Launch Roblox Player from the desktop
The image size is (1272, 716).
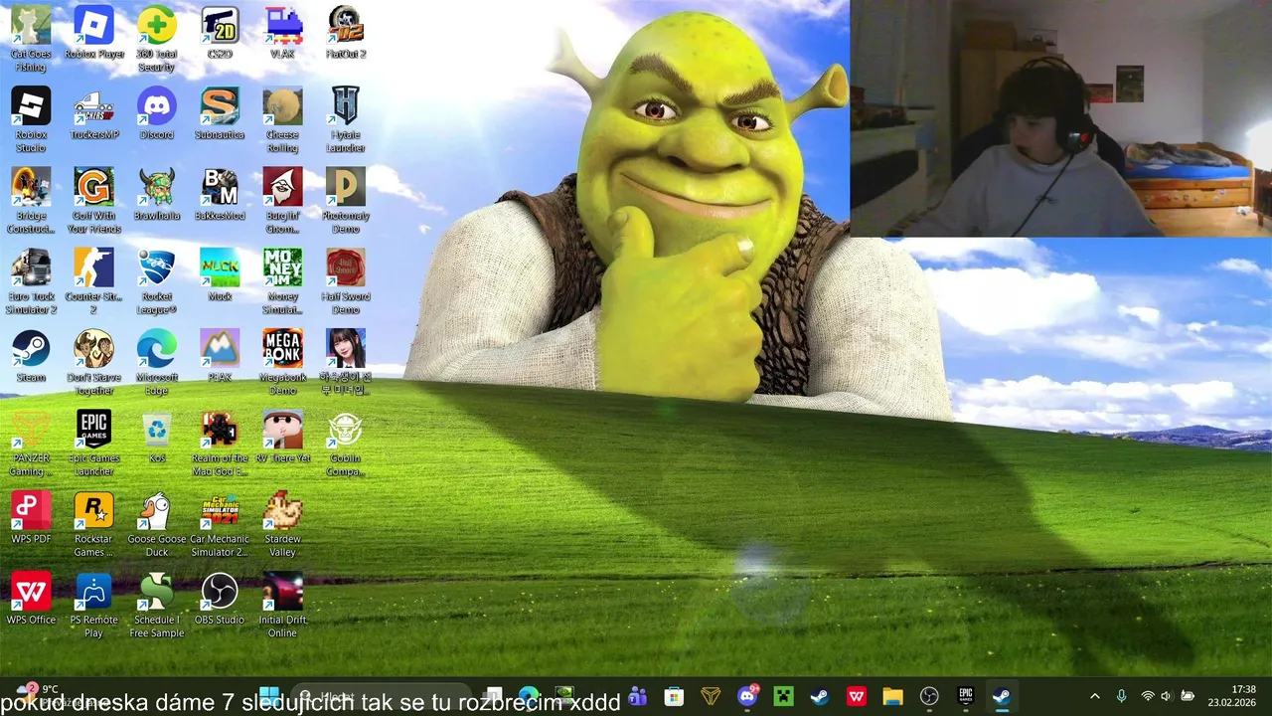93,33
